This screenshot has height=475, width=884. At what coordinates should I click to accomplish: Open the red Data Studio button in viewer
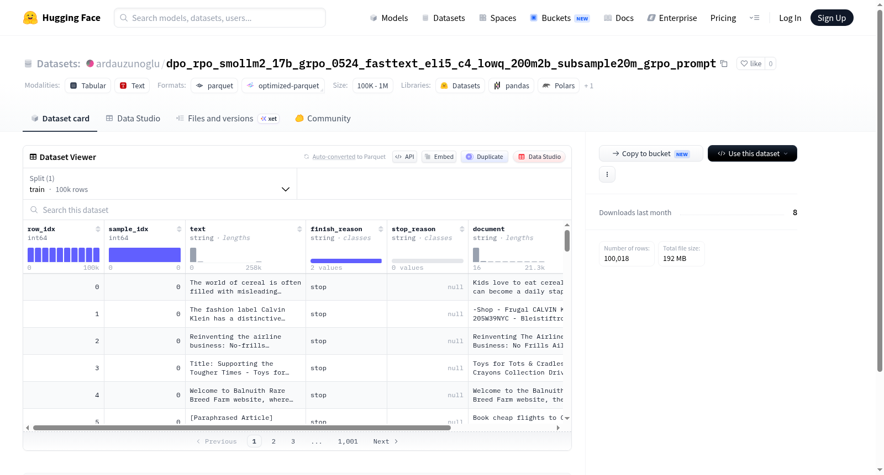click(539, 157)
